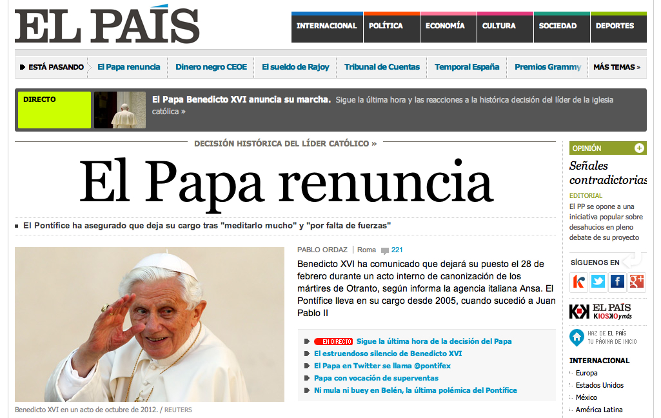Open the Opinión header section
This screenshot has width=661, height=418.
tap(607, 148)
